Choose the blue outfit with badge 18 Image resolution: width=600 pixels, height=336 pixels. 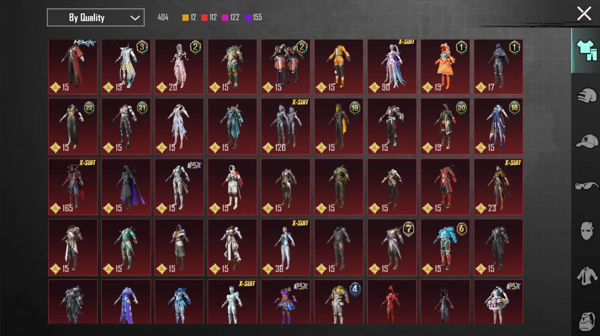(x=498, y=126)
